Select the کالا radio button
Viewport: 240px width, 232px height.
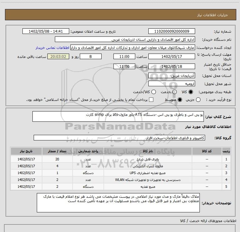pos(191,92)
